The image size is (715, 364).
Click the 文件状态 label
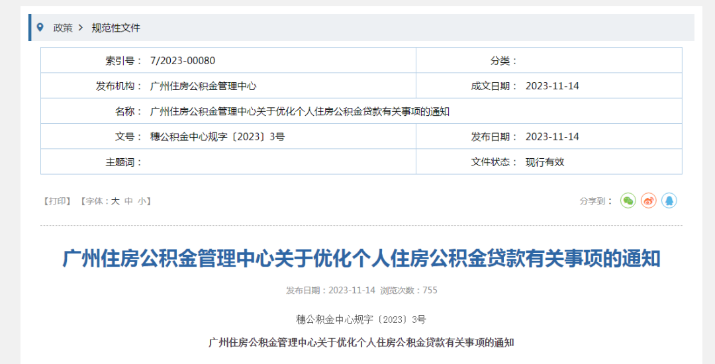tap(494, 162)
